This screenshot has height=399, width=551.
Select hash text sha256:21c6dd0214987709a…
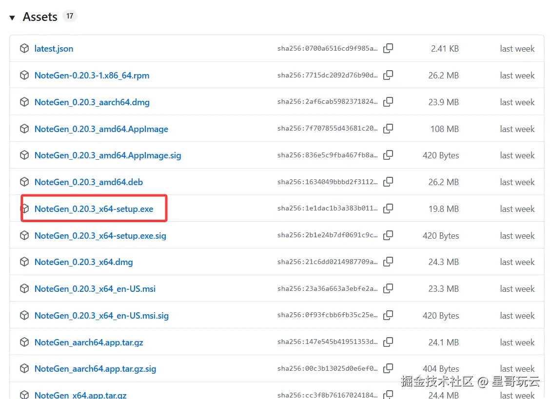click(x=328, y=262)
